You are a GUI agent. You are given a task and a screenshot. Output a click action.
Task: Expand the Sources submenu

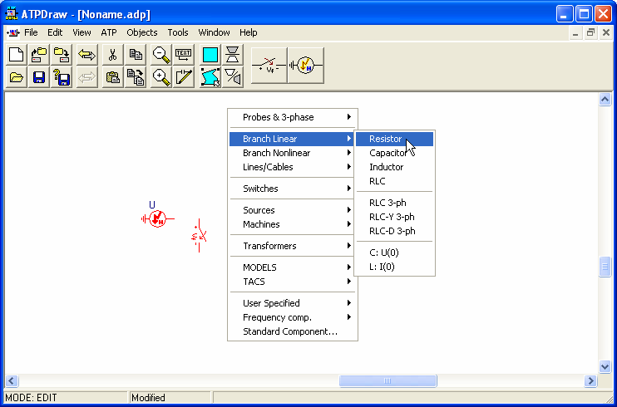(293, 210)
